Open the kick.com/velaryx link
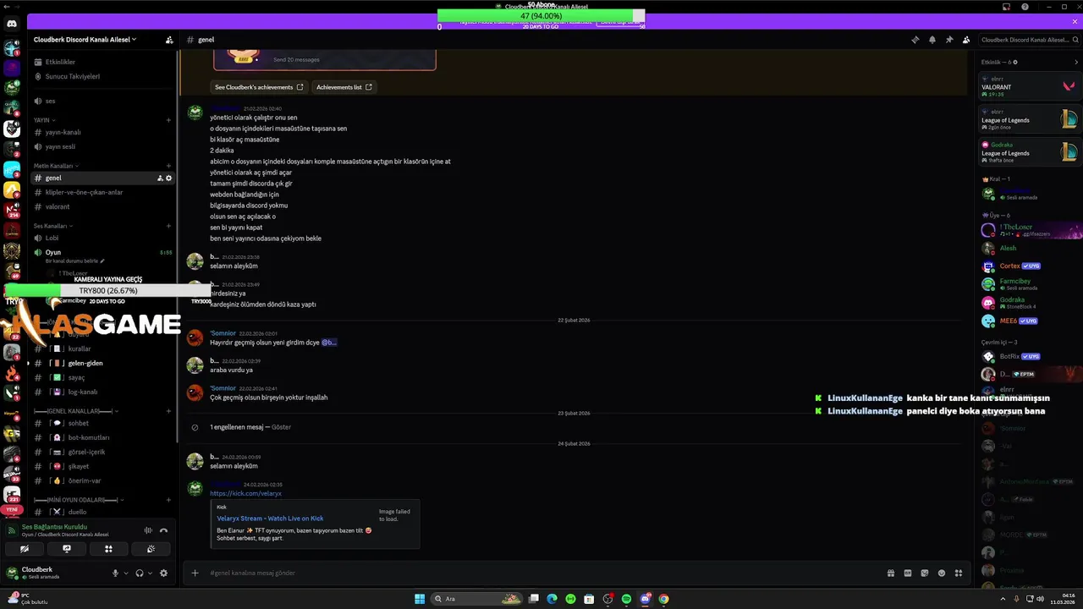Screen dimensions: 1083x609 tap(245, 493)
